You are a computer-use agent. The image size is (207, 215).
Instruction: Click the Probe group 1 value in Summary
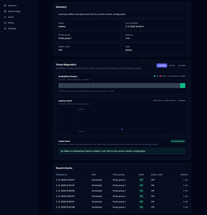click(65, 38)
